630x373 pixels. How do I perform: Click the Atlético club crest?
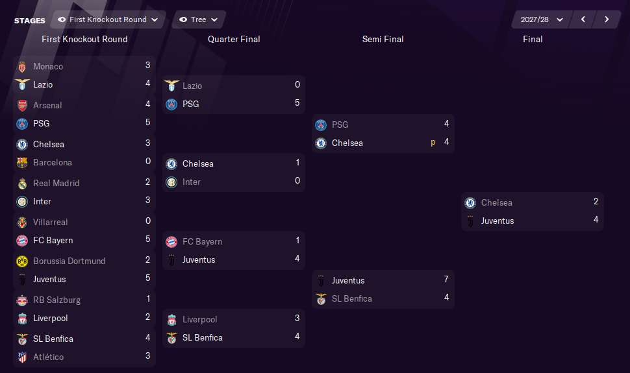click(x=22, y=357)
